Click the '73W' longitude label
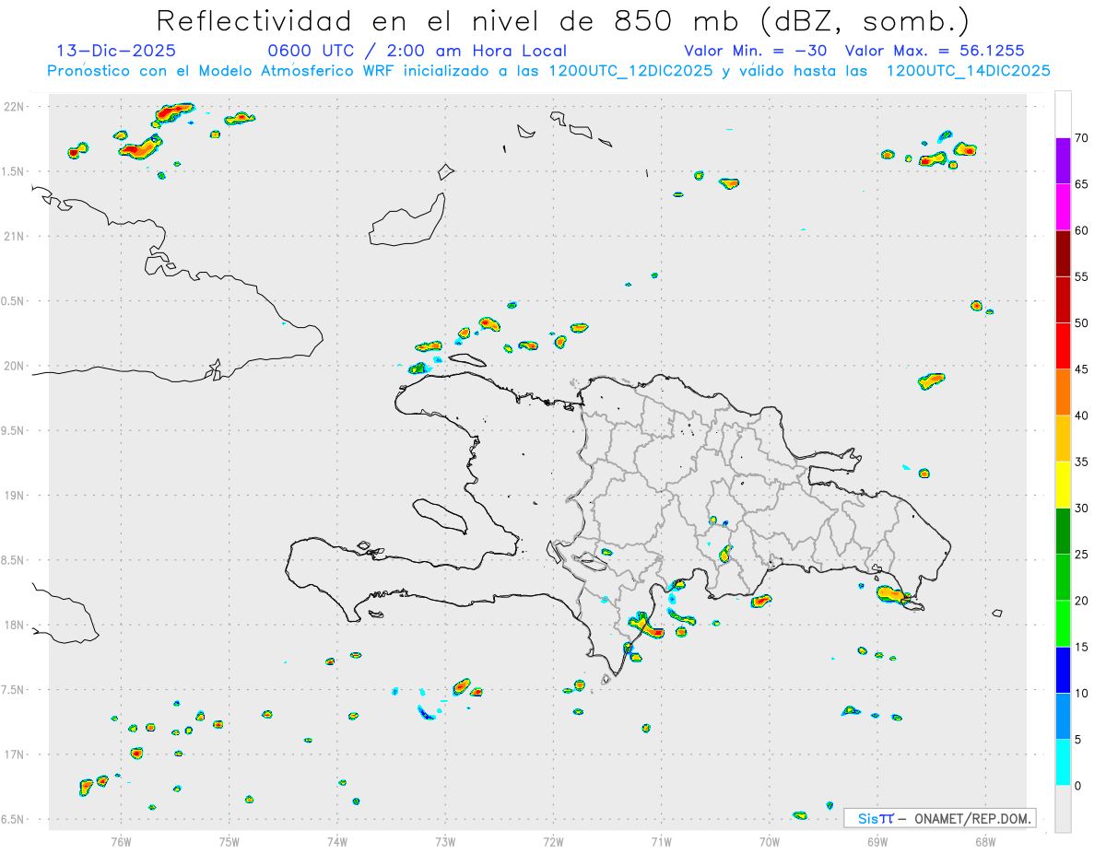Image resolution: width=1106 pixels, height=854 pixels. [x=445, y=842]
